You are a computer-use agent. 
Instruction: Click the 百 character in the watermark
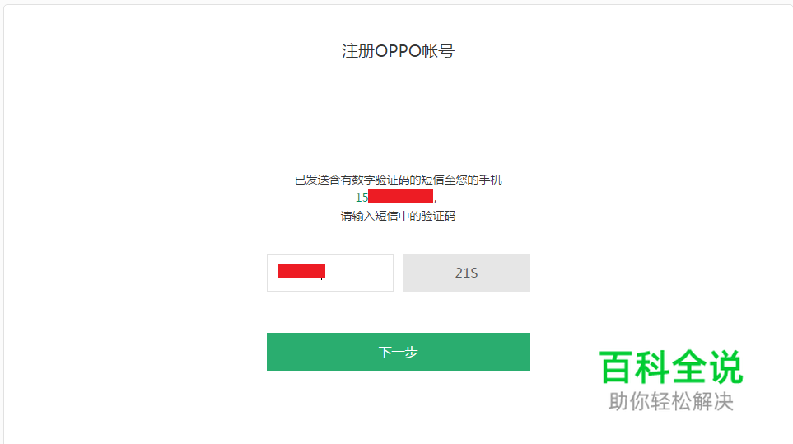coord(617,367)
